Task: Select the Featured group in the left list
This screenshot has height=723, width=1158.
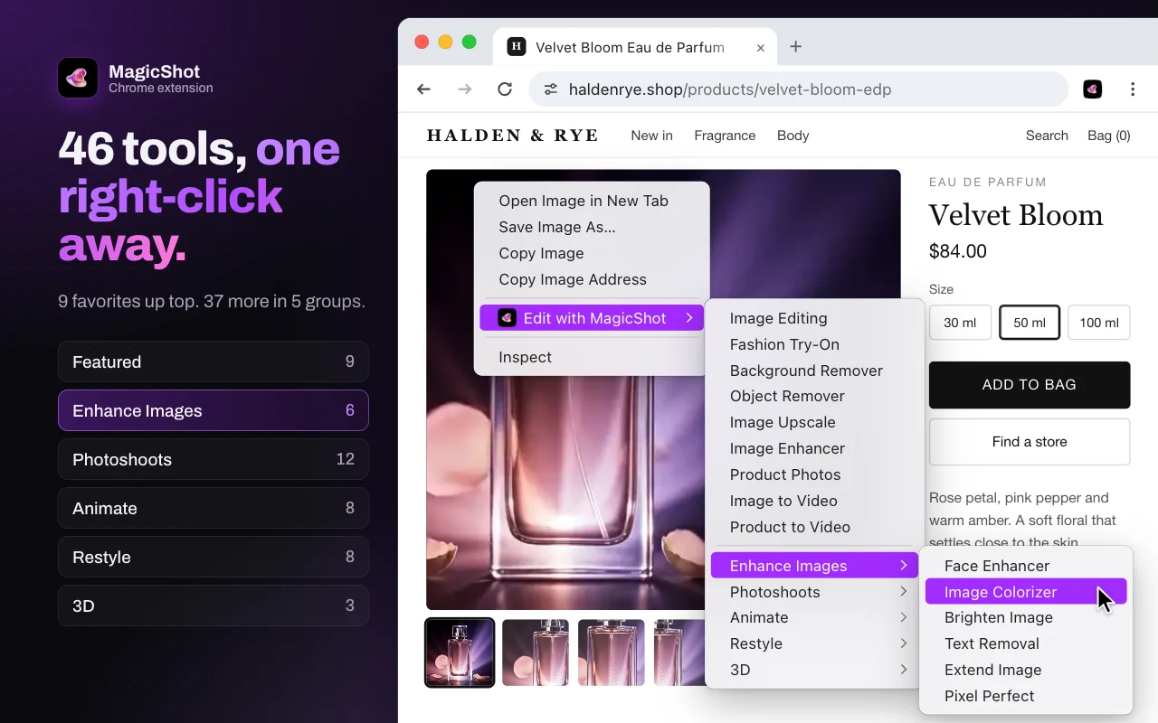Action: coord(214,361)
